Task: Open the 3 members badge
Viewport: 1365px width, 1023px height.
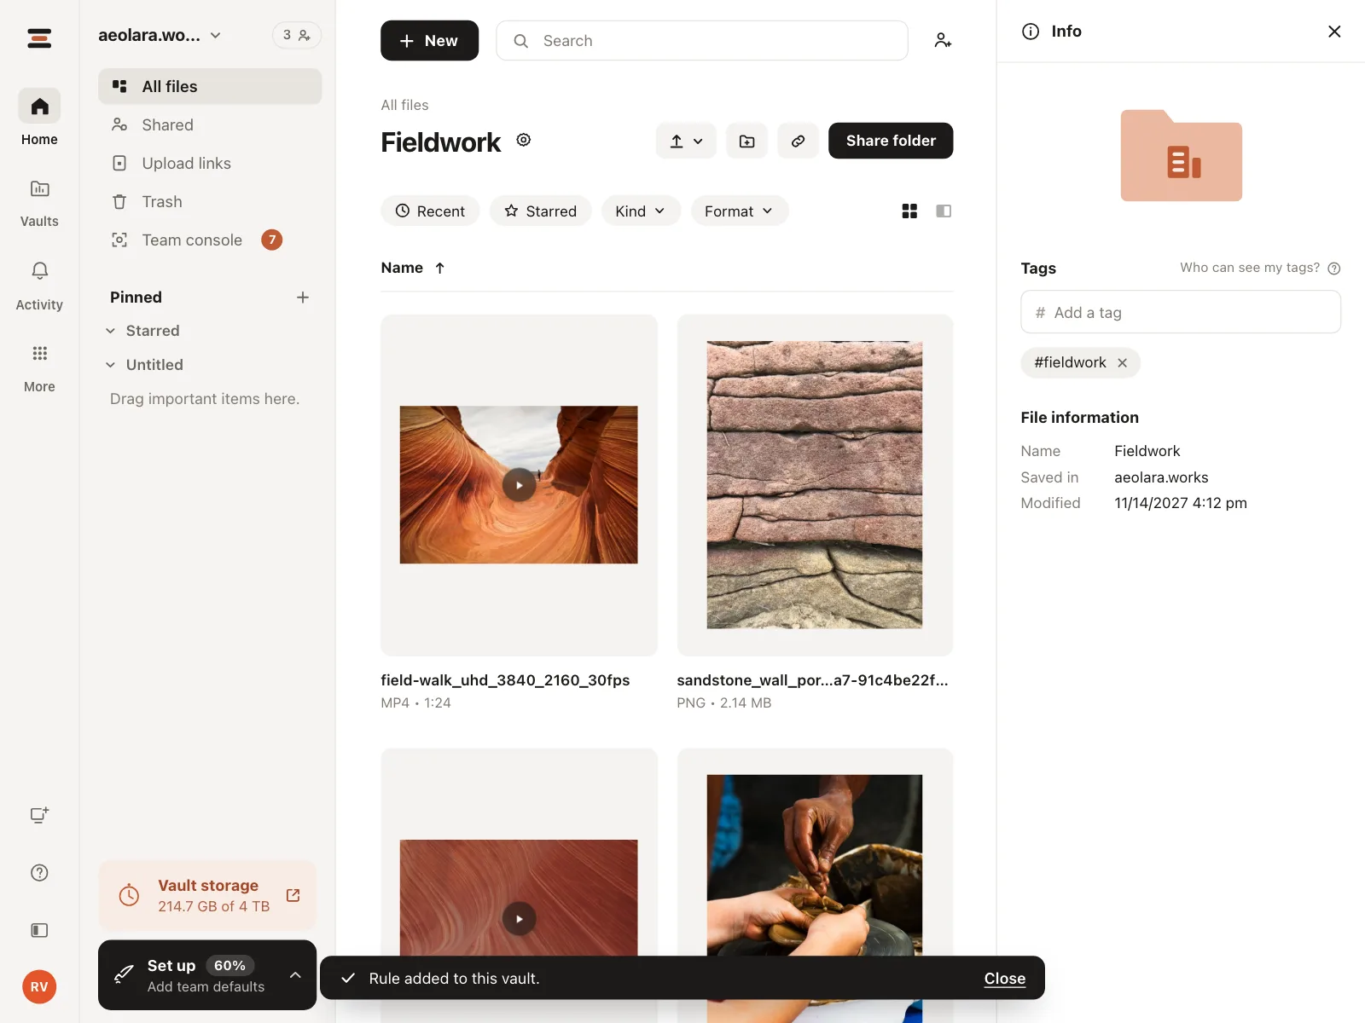Action: click(296, 35)
